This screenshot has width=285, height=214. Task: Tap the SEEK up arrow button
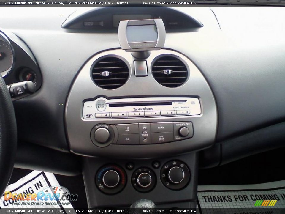[145, 128]
